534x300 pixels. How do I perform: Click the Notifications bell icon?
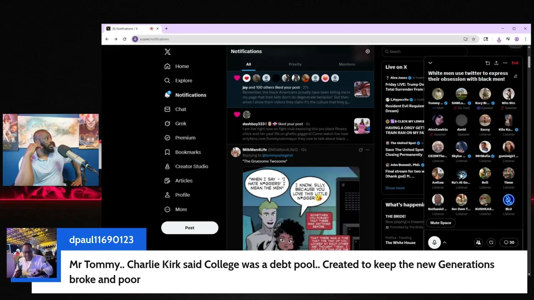(x=167, y=95)
